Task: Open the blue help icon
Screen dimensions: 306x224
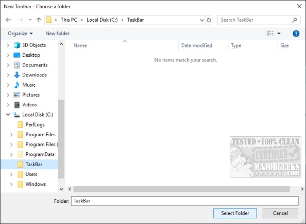Action: tap(296, 34)
